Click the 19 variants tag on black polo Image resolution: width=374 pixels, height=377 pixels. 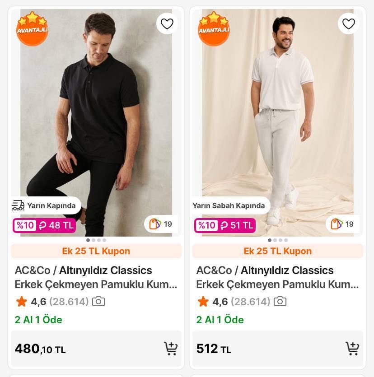161,224
